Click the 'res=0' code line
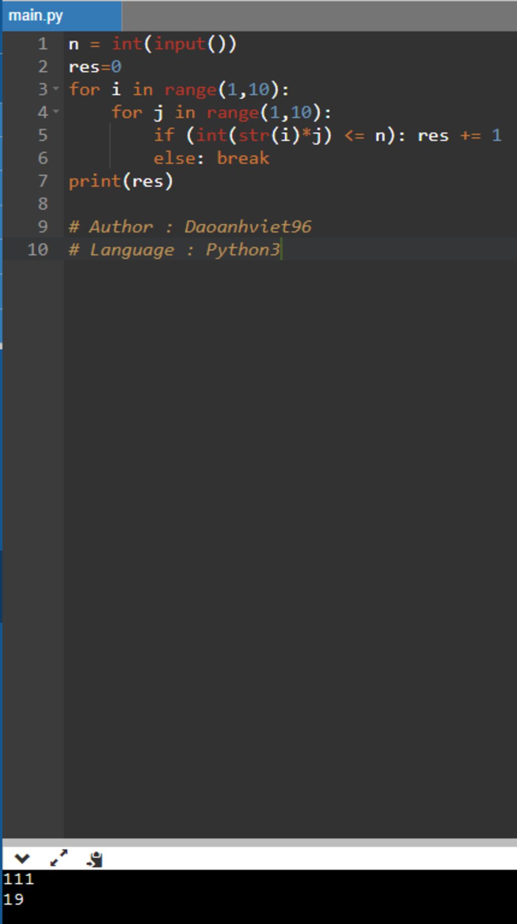 click(x=95, y=67)
